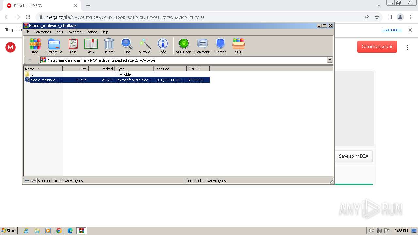
Task: Select the Extract To toolbar icon
Action: click(54, 46)
